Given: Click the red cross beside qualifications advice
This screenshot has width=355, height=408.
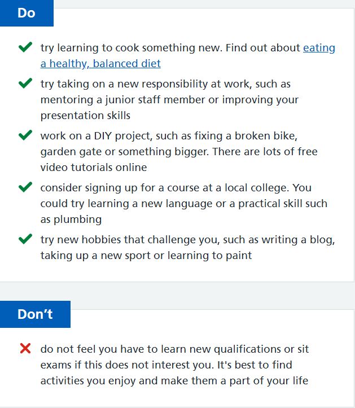Looking at the screenshot, I should [x=25, y=348].
